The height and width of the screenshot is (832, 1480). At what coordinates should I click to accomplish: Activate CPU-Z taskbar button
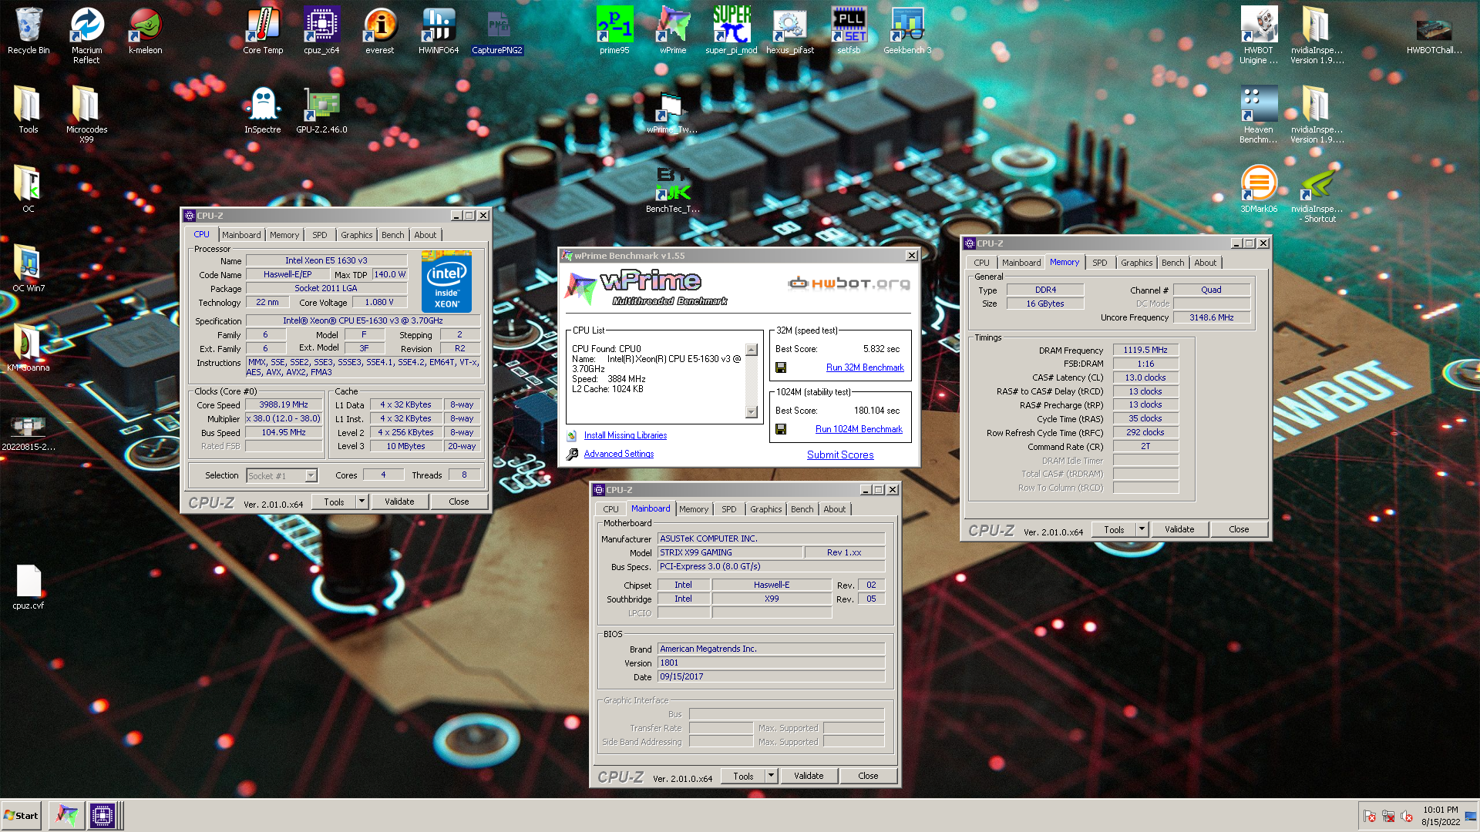(103, 815)
